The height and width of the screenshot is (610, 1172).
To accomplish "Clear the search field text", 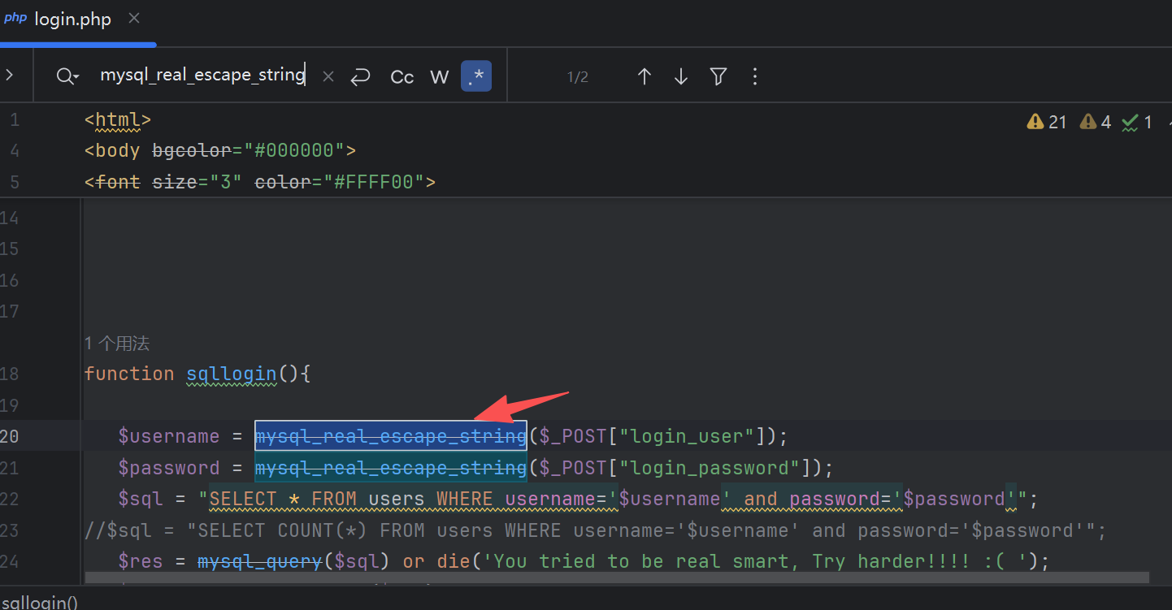I will pos(328,76).
